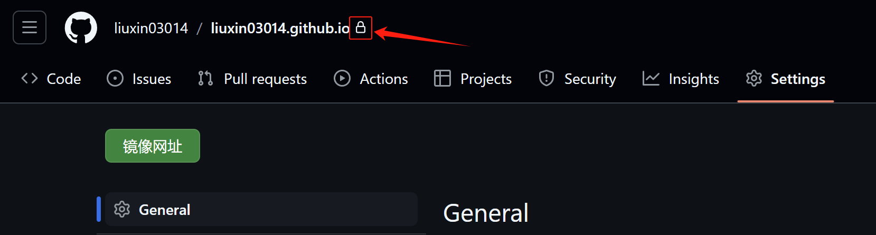Open the liuxin03014 user profile link

151,28
